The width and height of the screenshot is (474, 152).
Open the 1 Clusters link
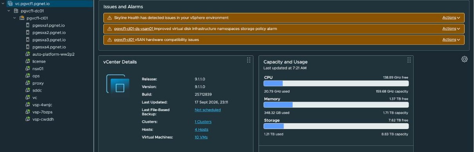click(x=203, y=122)
